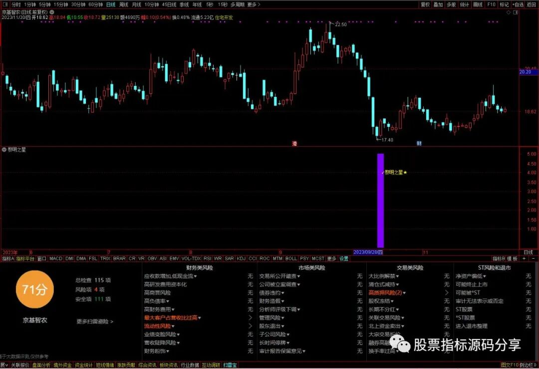Image resolution: width=539 pixels, height=369 pixels.
Task: Click the 71分 score circle
Action: (34, 289)
